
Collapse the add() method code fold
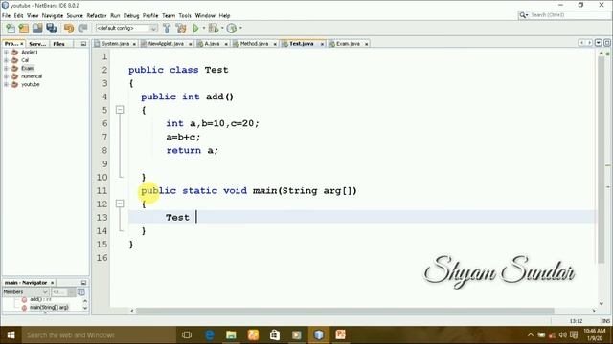click(x=120, y=110)
